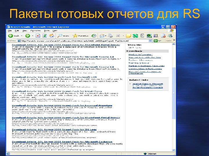
Task: Open the Help menu
Action: [55, 31]
